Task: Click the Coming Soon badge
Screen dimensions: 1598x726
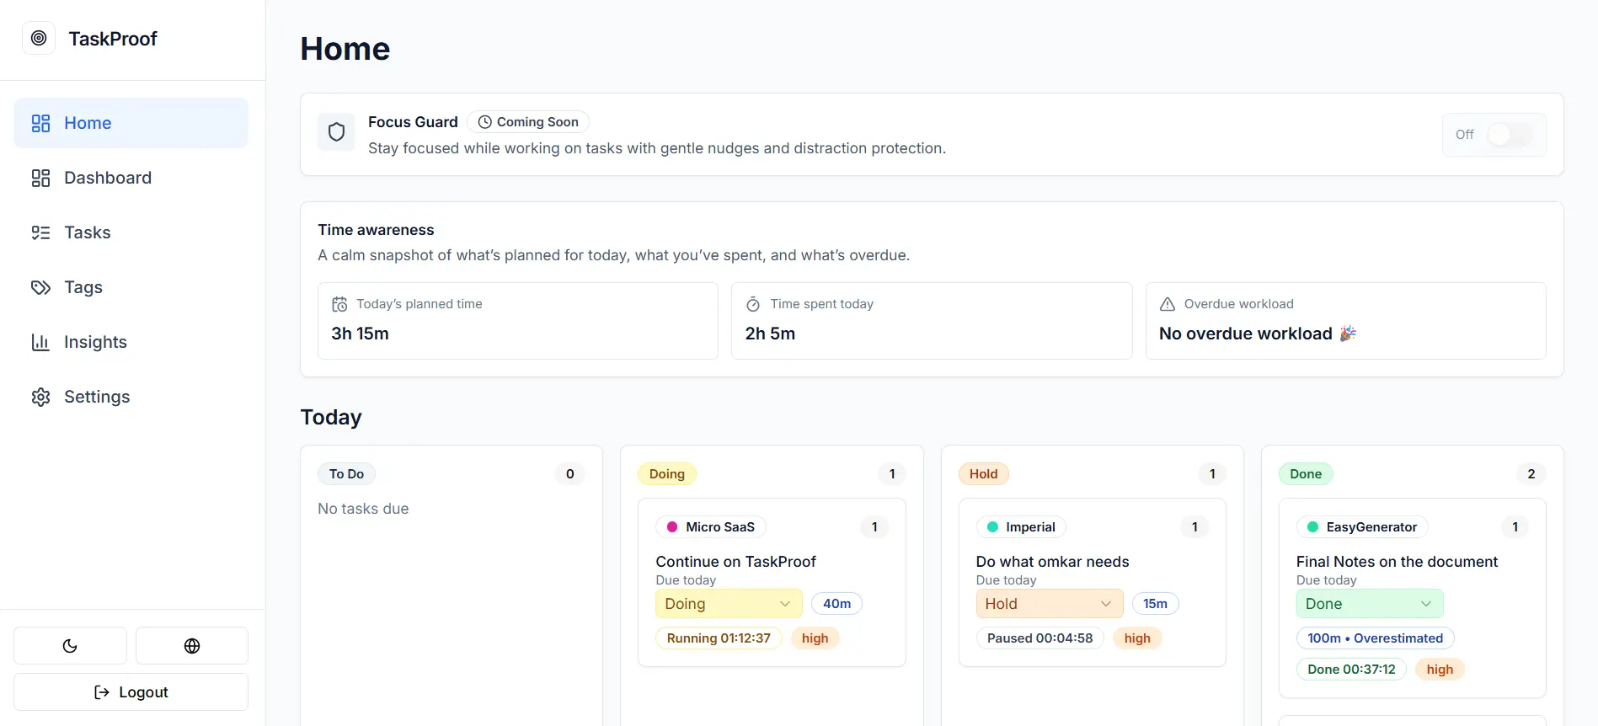Action: pos(528,122)
